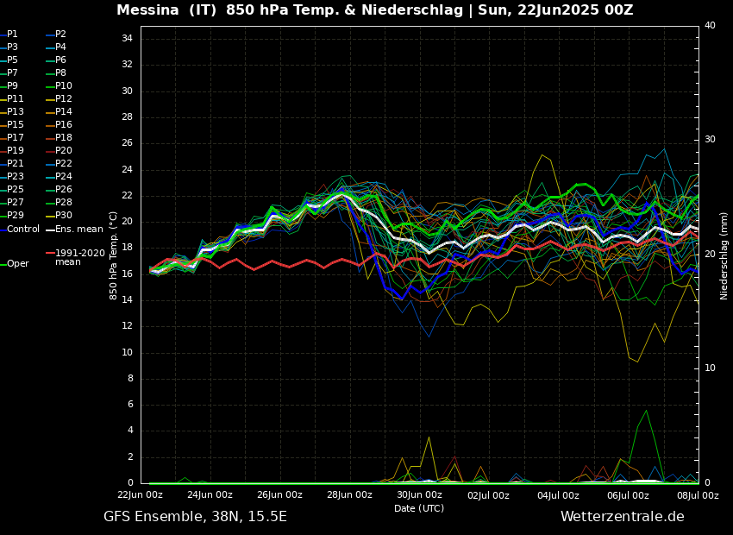Image resolution: width=733 pixels, height=535 pixels.
Task: Click the 1991-2020 mean legend entry
Action: (x=79, y=257)
